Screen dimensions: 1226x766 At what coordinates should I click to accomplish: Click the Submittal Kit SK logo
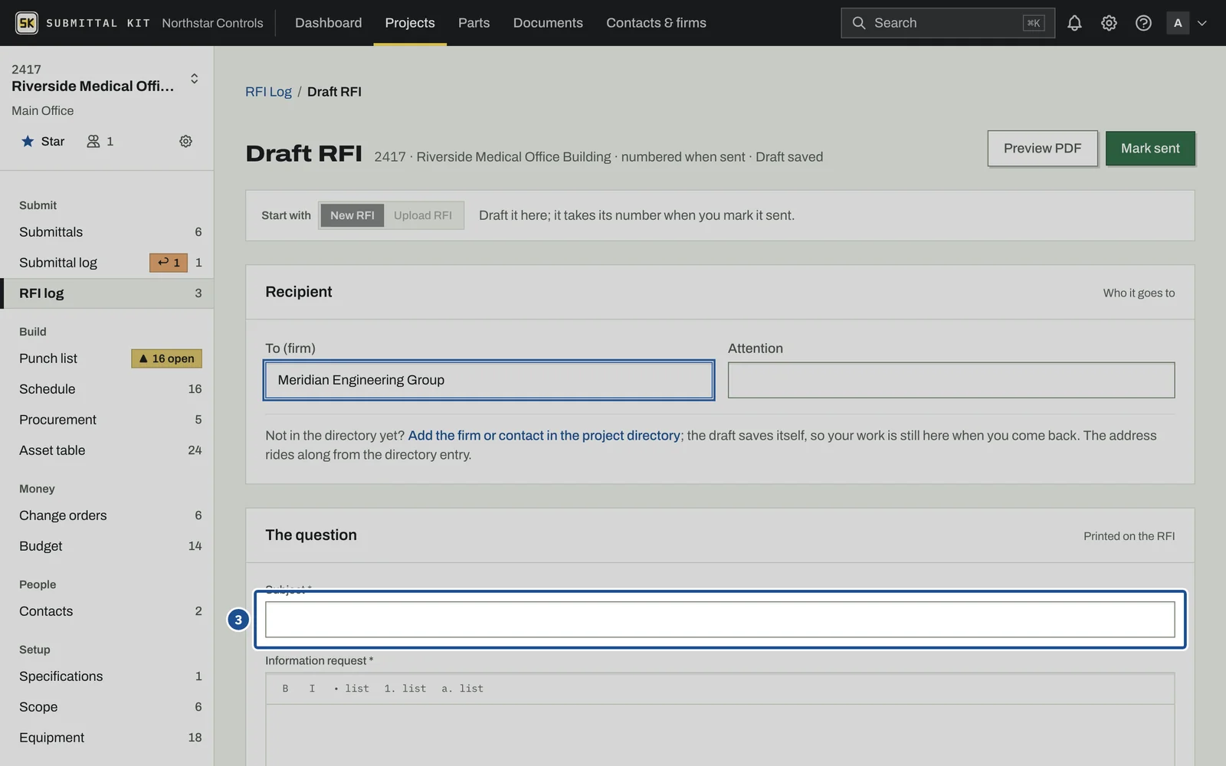[x=27, y=23]
